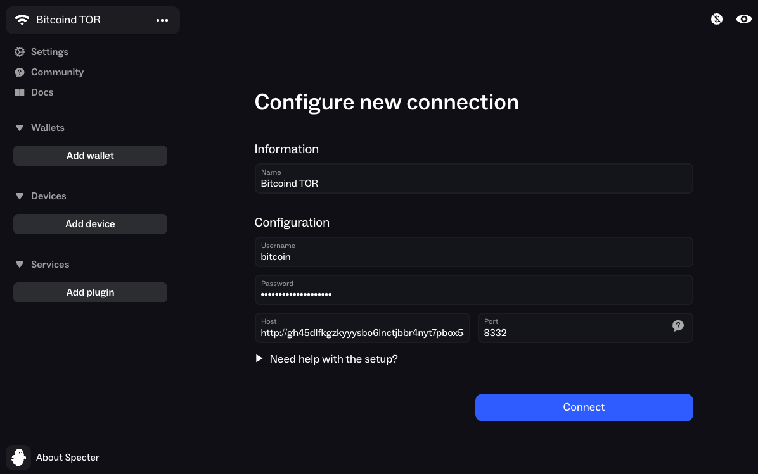The width and height of the screenshot is (758, 474).
Task: Click the Add device button
Action: click(x=90, y=223)
